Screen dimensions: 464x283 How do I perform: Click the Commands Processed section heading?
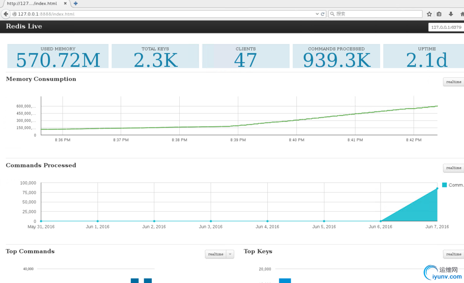coord(41,165)
